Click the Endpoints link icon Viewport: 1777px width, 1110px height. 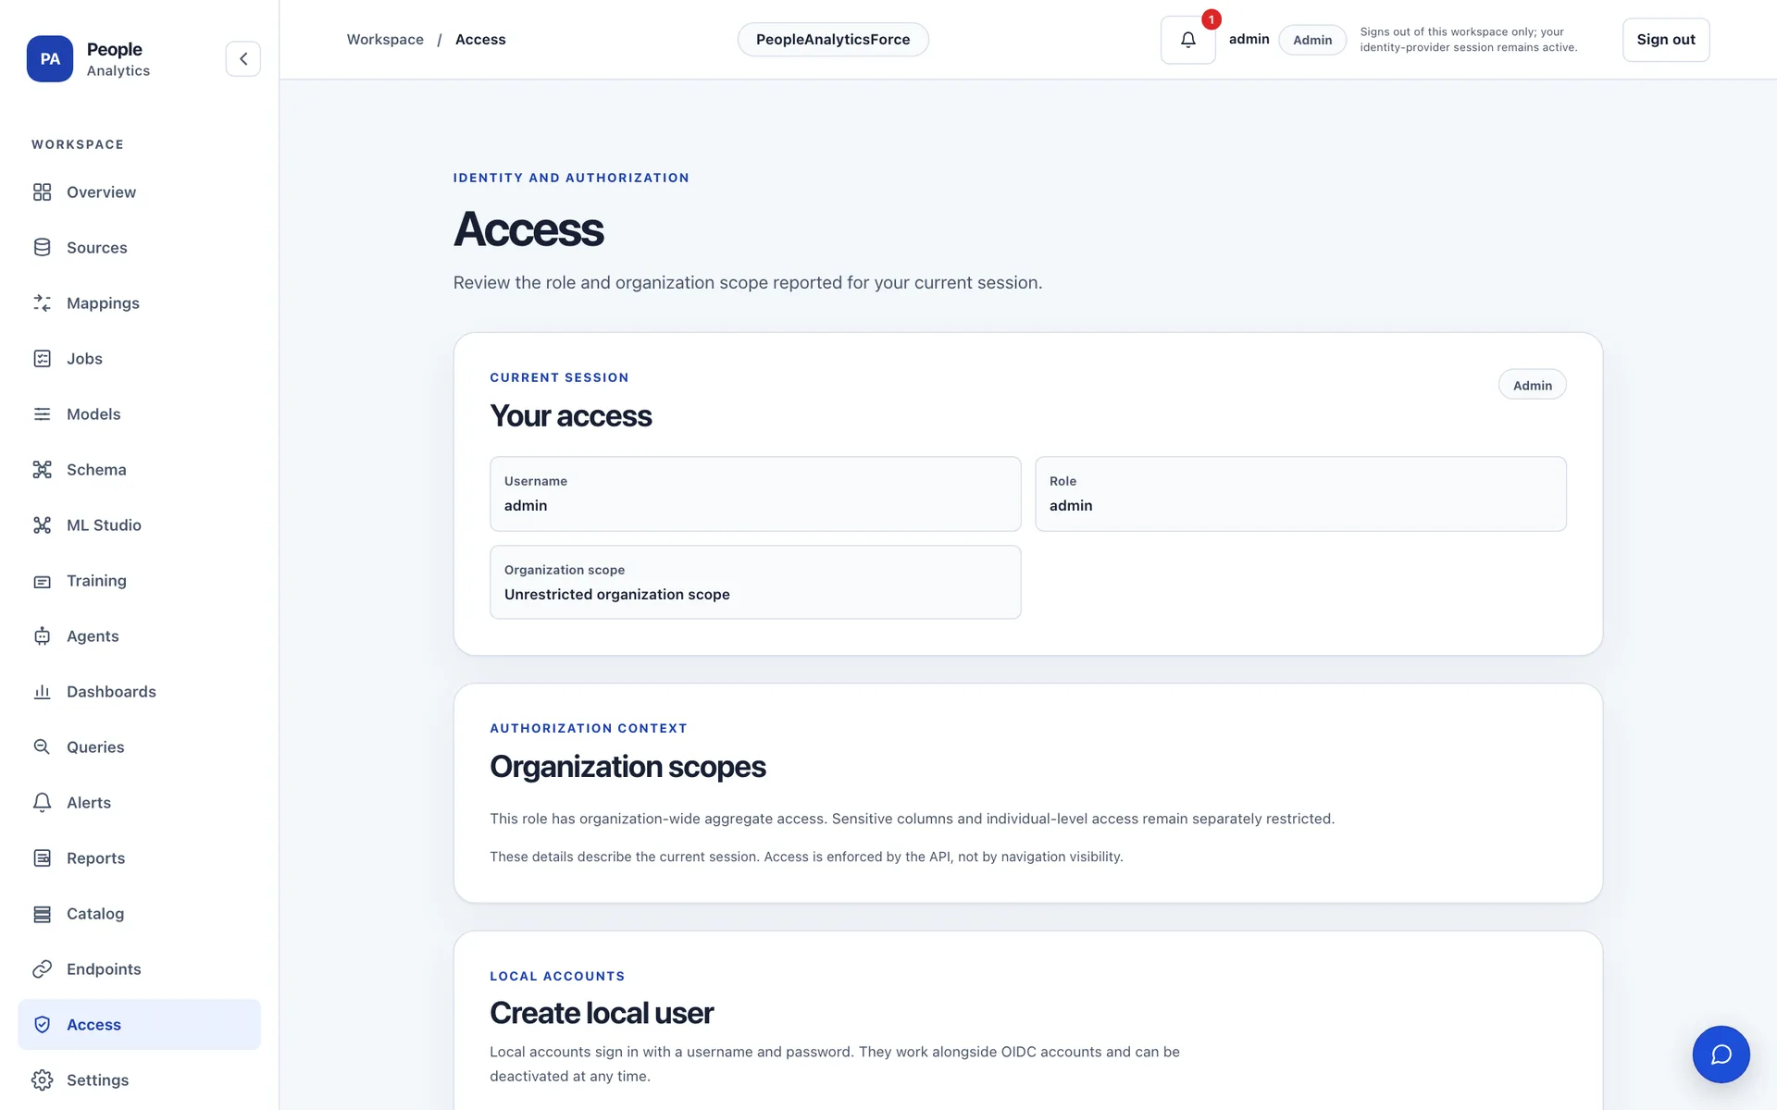click(x=42, y=968)
